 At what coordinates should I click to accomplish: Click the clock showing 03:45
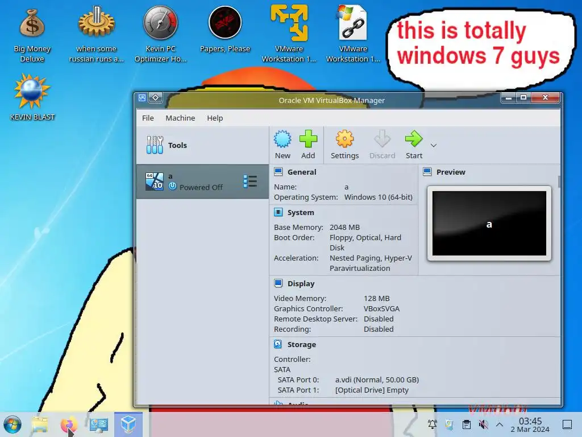530,424
